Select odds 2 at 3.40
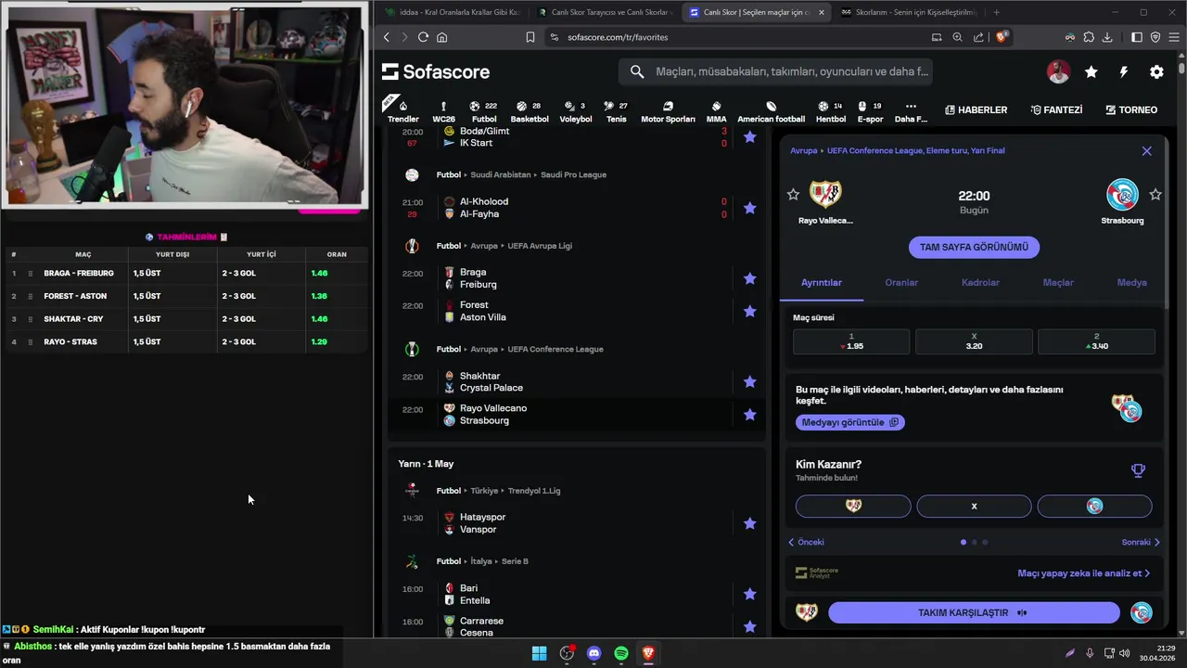This screenshot has width=1187, height=668. [1096, 341]
